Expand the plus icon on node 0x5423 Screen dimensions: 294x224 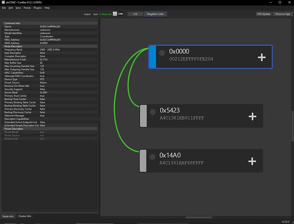point(252,116)
